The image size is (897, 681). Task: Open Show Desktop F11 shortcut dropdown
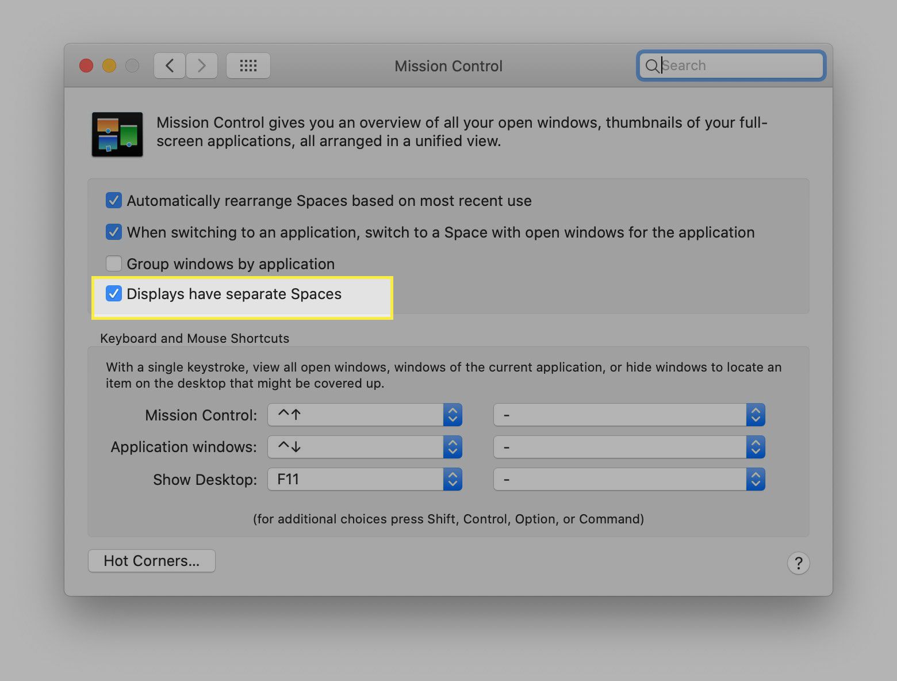click(x=365, y=479)
